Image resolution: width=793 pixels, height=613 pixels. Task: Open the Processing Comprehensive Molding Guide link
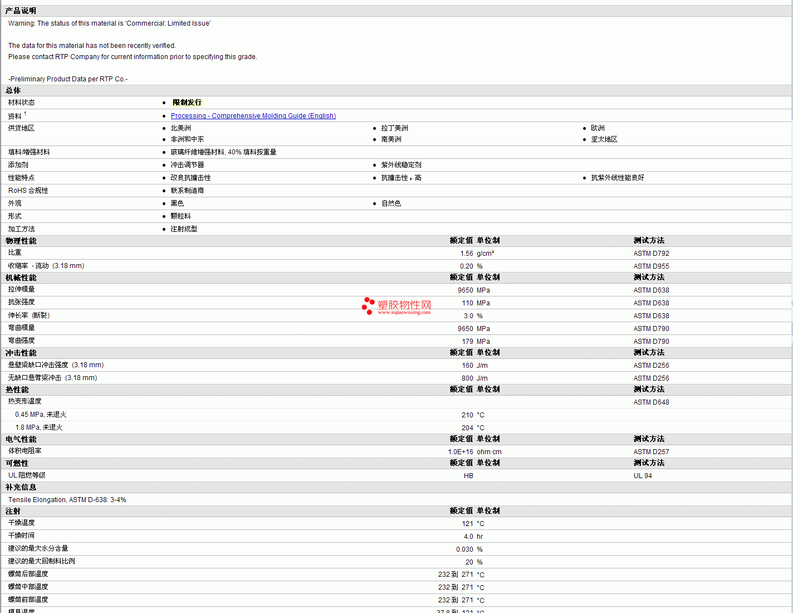pyautogui.click(x=253, y=116)
